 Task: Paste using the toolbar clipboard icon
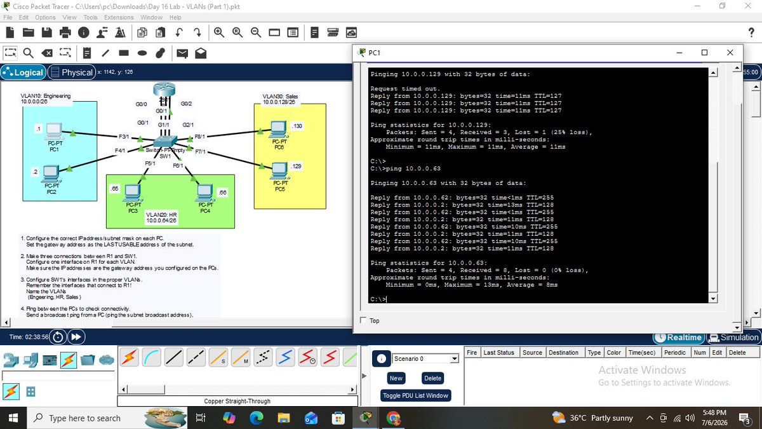click(159, 32)
